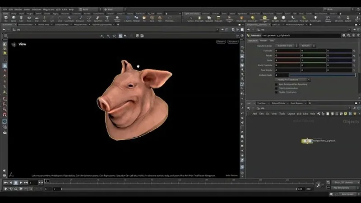The height and width of the screenshot is (203, 361).
Task: Select the L-System shelf tool
Action: (128, 18)
